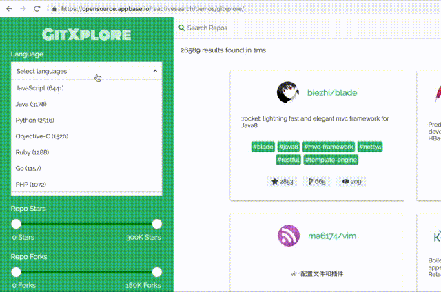Open the ma6174/vim repository link

click(x=332, y=236)
